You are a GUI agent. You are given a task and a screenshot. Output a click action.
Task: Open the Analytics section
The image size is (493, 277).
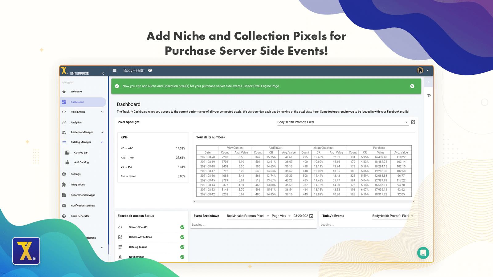click(x=76, y=122)
